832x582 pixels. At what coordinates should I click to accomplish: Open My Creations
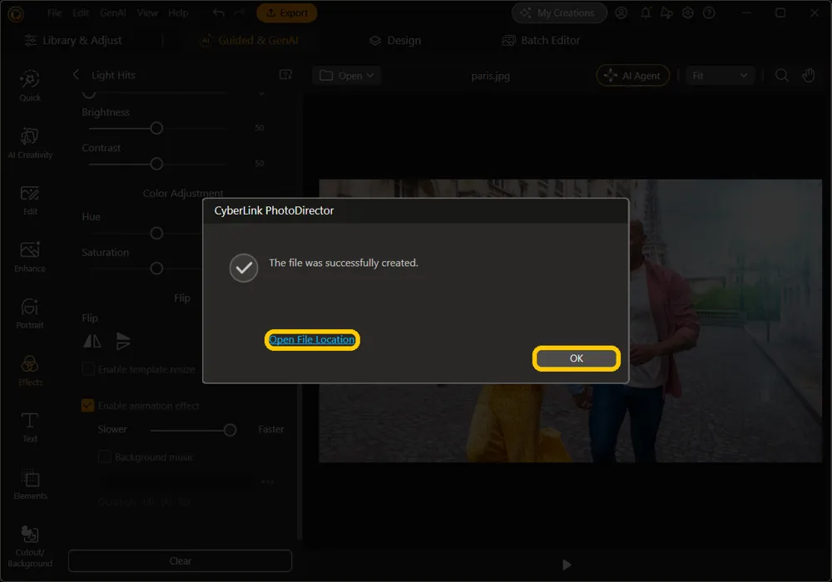pyautogui.click(x=559, y=12)
